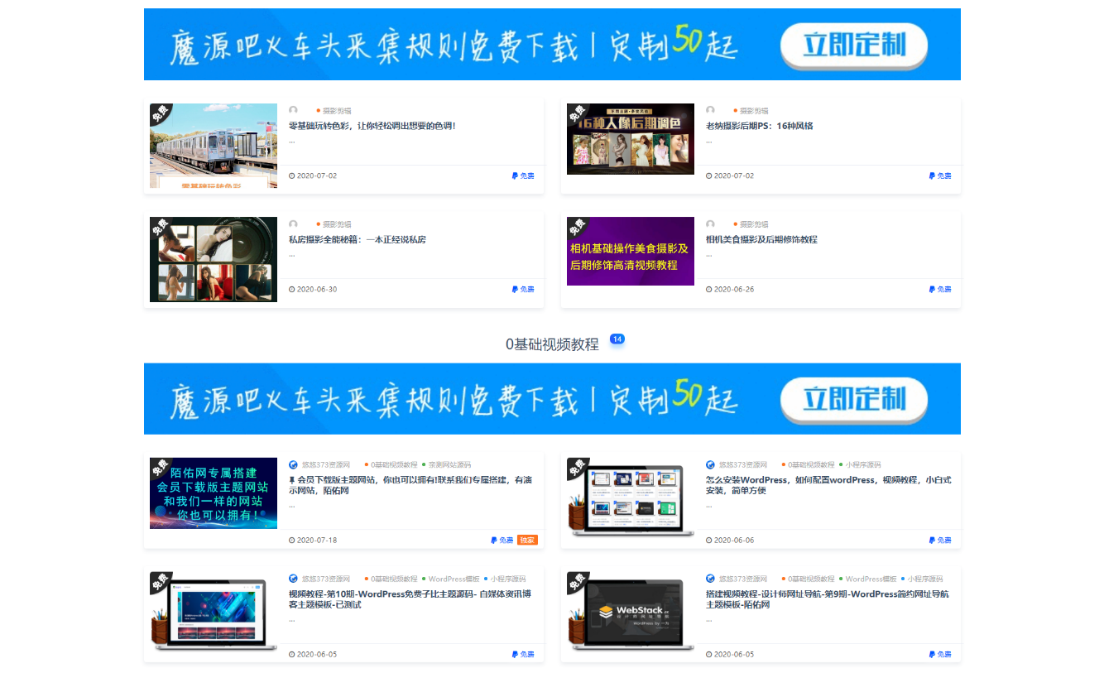Click the 悠悠373资源网 site logo icon
This screenshot has height=673, width=1104.
coord(291,464)
